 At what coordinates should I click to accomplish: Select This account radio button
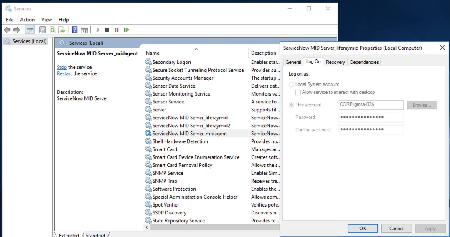tap(291, 105)
